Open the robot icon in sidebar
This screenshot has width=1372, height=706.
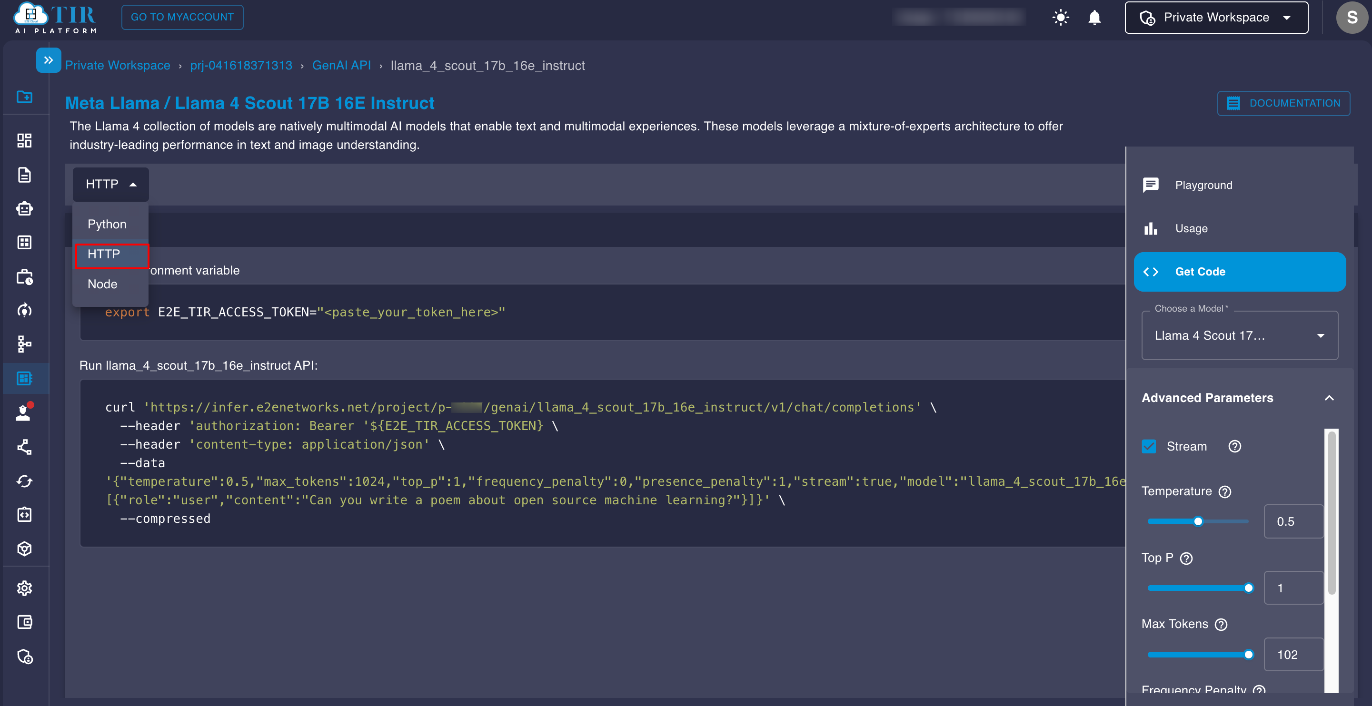coord(24,208)
